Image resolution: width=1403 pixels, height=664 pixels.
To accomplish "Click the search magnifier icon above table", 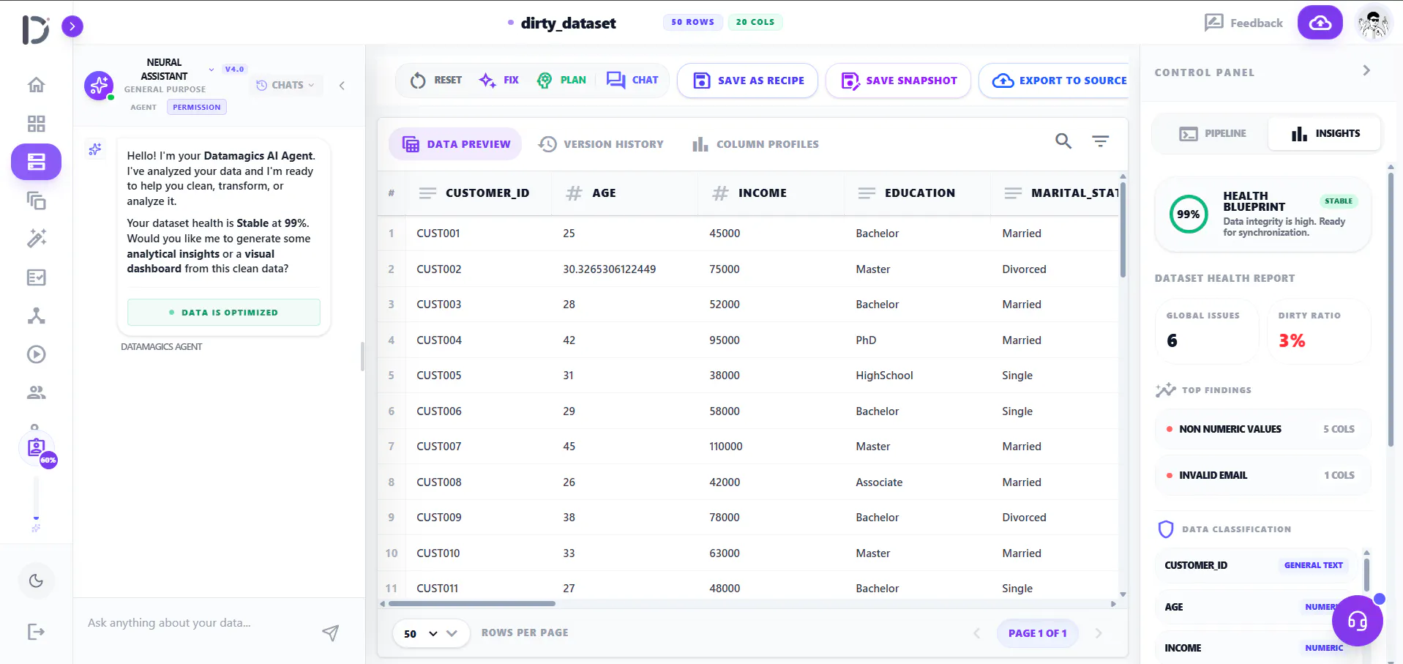I will (x=1063, y=141).
